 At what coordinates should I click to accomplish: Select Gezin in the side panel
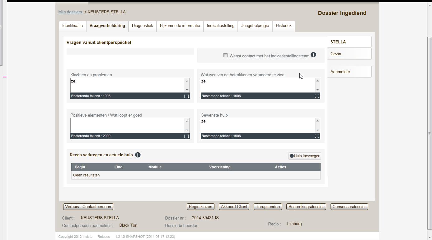click(349, 54)
